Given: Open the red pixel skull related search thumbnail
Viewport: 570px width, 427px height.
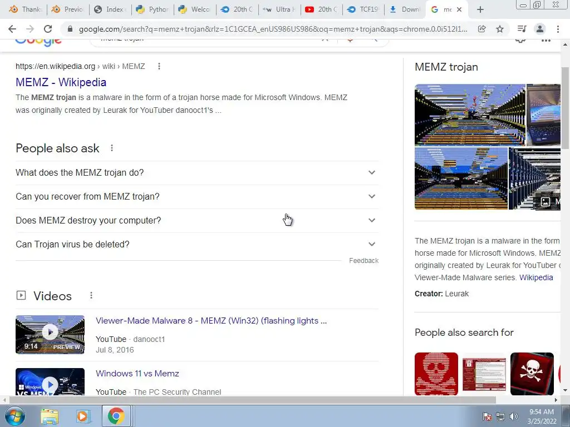Looking at the screenshot, I should [x=436, y=374].
